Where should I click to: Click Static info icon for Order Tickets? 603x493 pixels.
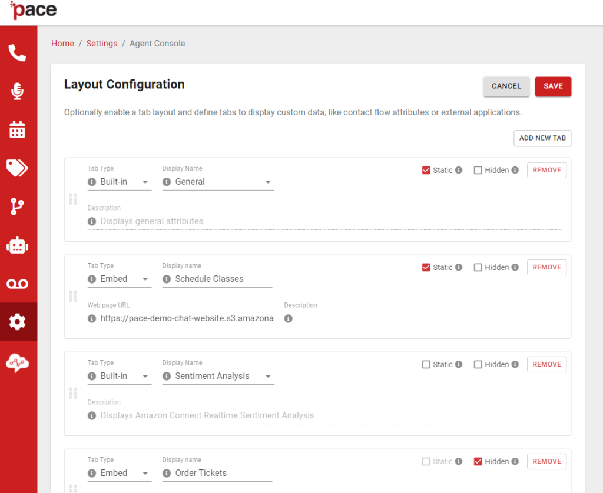459,461
